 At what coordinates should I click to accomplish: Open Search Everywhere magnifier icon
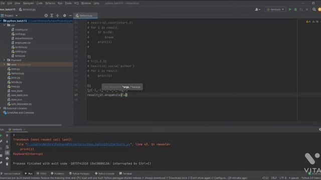(314, 9)
